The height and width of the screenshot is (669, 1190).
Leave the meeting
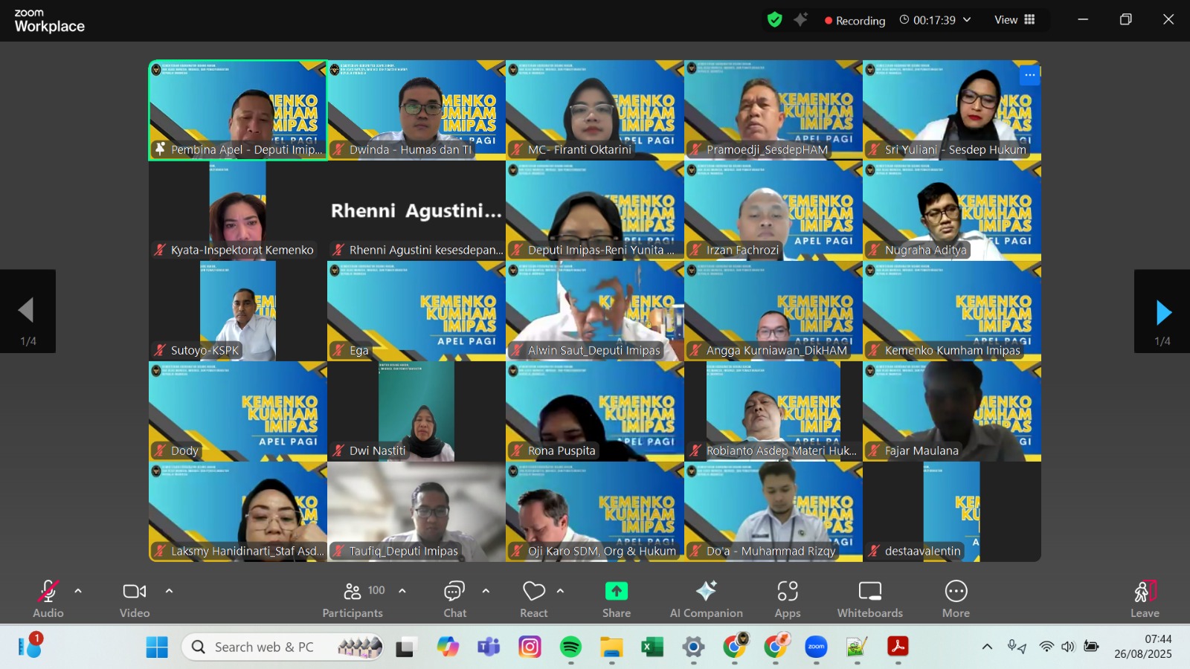point(1145,599)
